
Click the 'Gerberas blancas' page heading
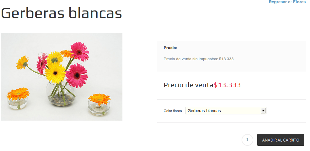tap(62, 13)
